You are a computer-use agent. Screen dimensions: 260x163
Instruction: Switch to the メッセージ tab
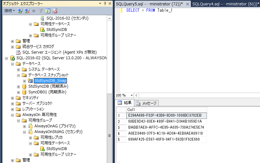[146, 103]
